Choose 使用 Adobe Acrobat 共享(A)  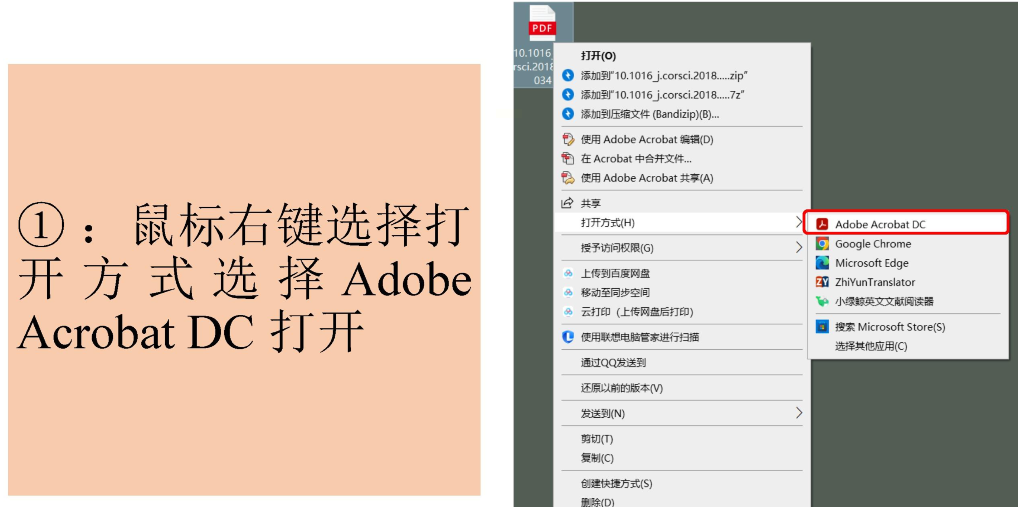coord(682,178)
